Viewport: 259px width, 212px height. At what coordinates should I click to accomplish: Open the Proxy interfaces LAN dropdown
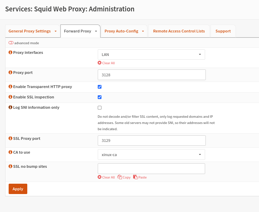click(151, 55)
